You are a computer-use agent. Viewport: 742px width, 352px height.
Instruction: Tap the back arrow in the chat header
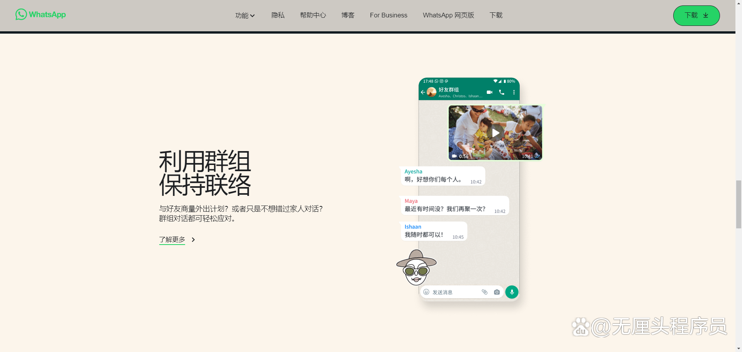point(423,92)
